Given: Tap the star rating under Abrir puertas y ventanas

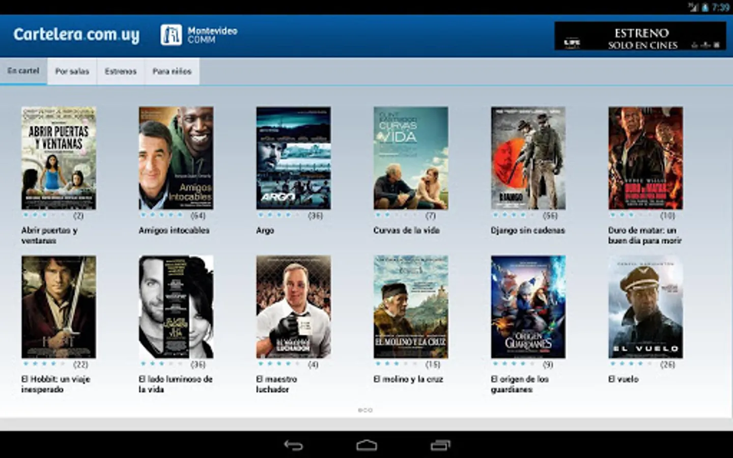Looking at the screenshot, I should (44, 215).
